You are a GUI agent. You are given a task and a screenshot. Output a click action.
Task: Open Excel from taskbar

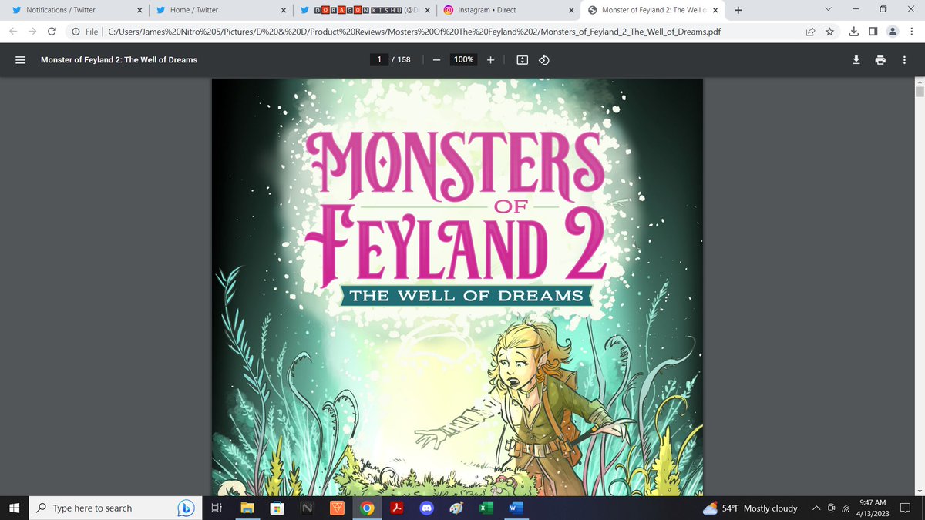[x=486, y=508]
